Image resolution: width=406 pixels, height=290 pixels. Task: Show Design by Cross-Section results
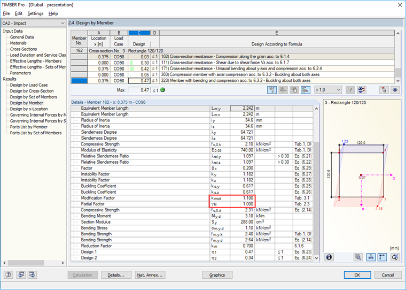pyautogui.click(x=32, y=91)
